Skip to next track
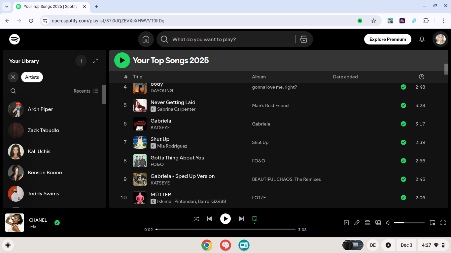451x253 pixels. tap(241, 219)
